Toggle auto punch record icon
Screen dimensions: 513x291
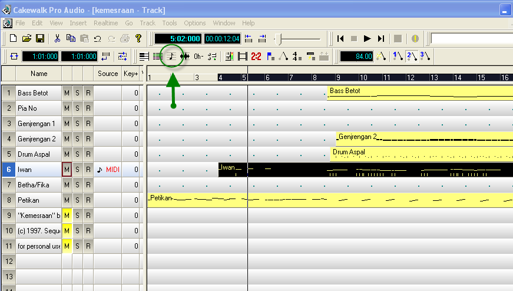(x=123, y=57)
